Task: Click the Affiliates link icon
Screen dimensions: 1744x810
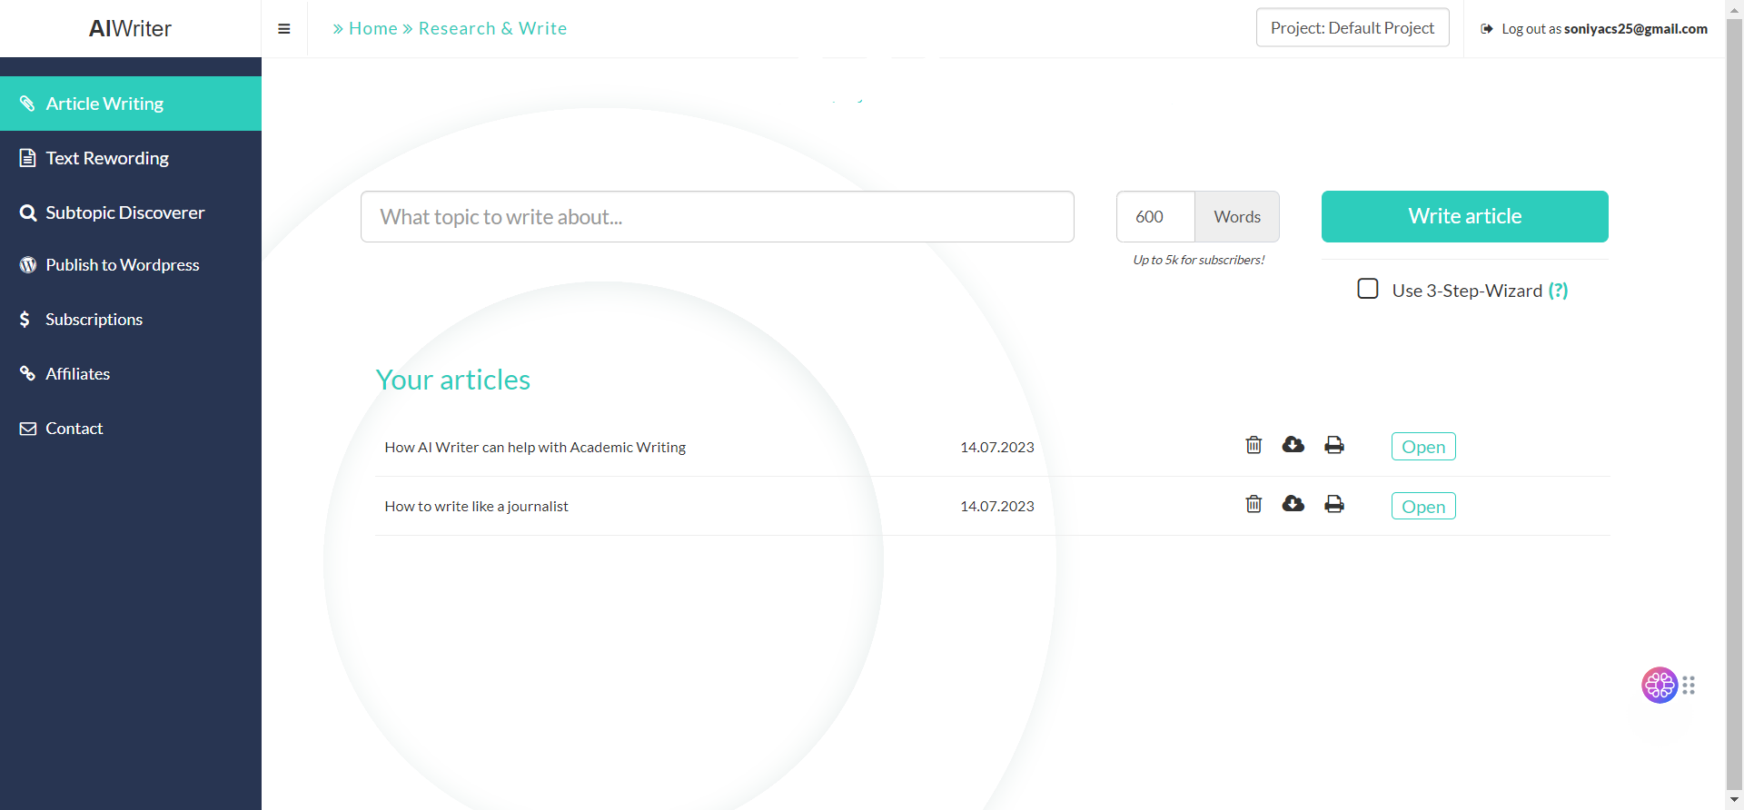Action: [28, 374]
